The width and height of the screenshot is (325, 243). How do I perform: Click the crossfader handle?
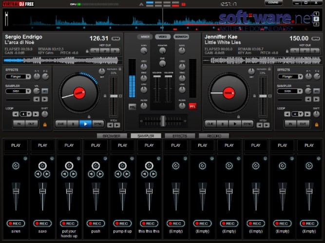(x=163, y=121)
